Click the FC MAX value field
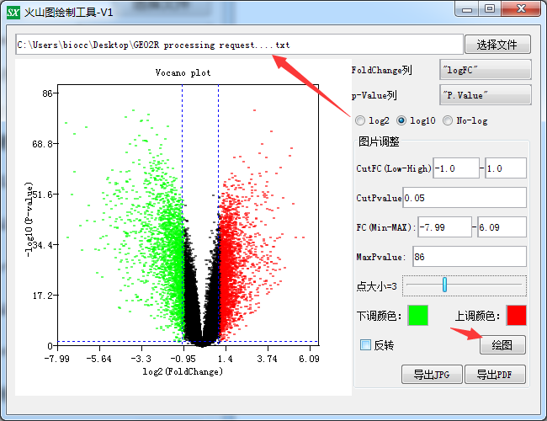 pyautogui.click(x=502, y=227)
